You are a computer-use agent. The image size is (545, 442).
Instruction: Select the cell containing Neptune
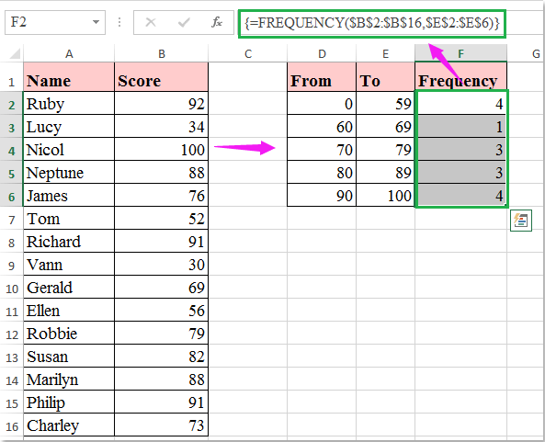69,172
